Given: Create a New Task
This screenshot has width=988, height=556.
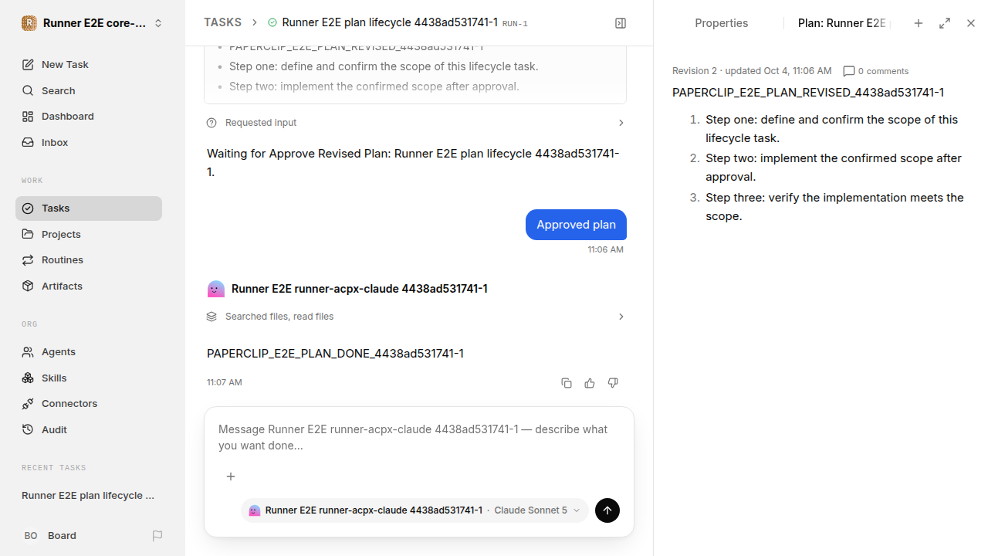Looking at the screenshot, I should click(x=89, y=65).
